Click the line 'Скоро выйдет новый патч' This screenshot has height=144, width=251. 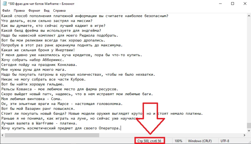(77, 94)
